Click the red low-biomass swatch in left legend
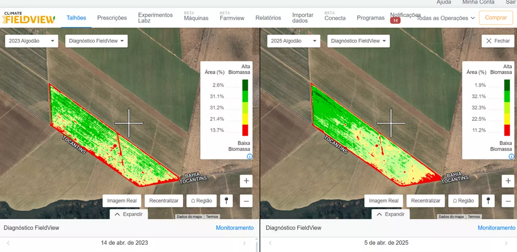 (x=245, y=130)
